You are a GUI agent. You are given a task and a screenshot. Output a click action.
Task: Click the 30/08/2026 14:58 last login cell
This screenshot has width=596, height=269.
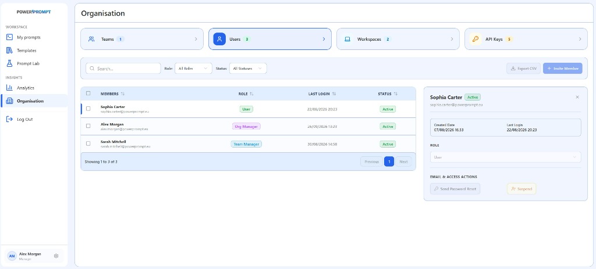322,144
